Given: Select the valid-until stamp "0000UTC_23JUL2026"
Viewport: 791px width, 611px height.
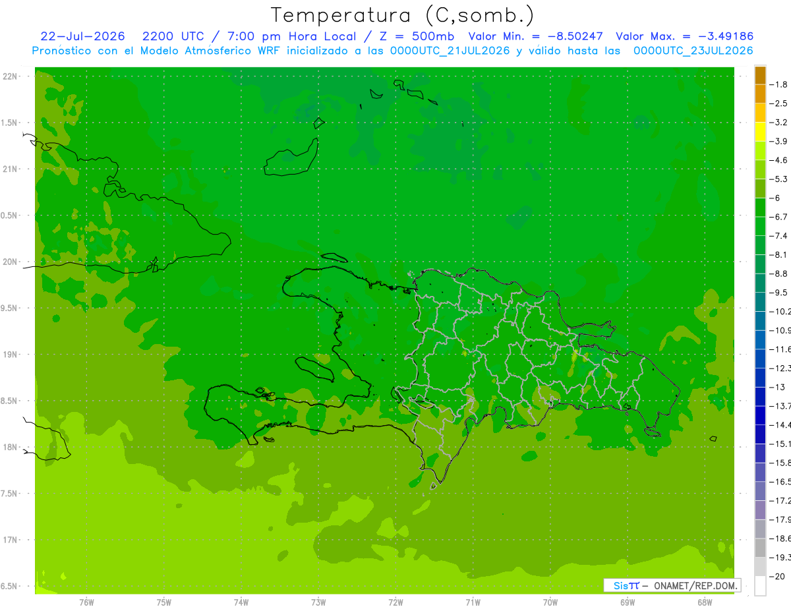Looking at the screenshot, I should point(693,51).
